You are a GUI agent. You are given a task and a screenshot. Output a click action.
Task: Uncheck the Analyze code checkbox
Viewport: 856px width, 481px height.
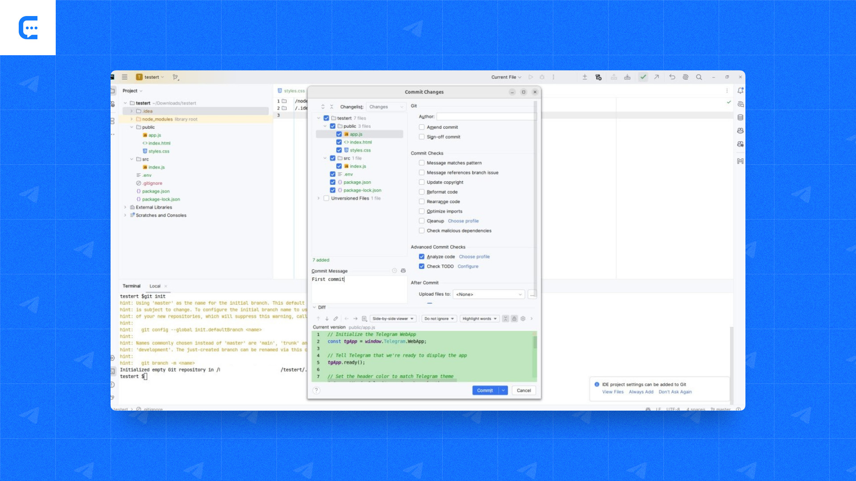click(x=422, y=257)
